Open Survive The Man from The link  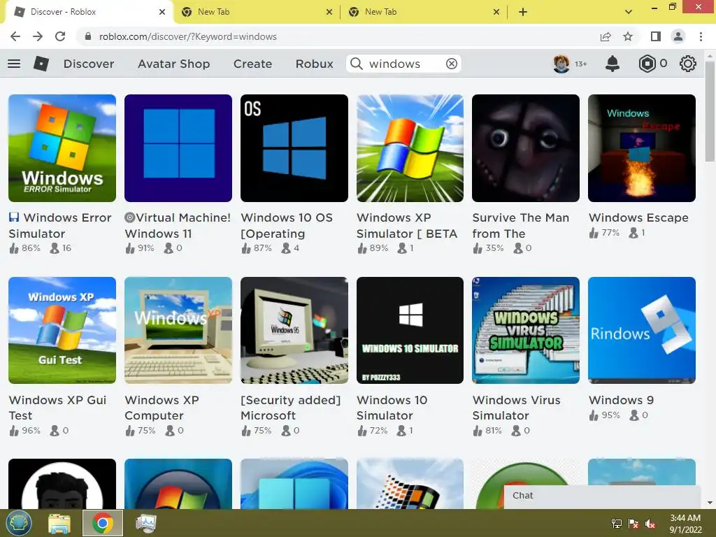click(520, 226)
